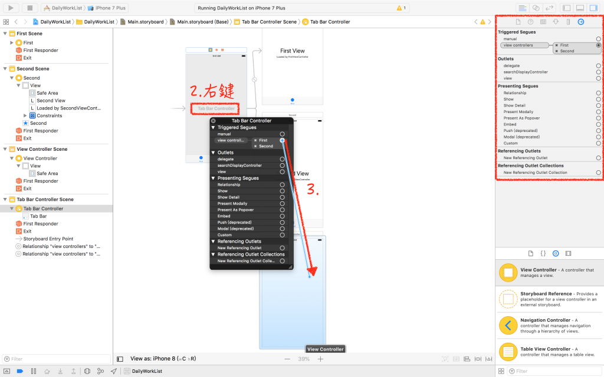Image resolution: width=604 pixels, height=377 pixels.
Task: Collapse the View Controller Scene group
Action: (5, 149)
